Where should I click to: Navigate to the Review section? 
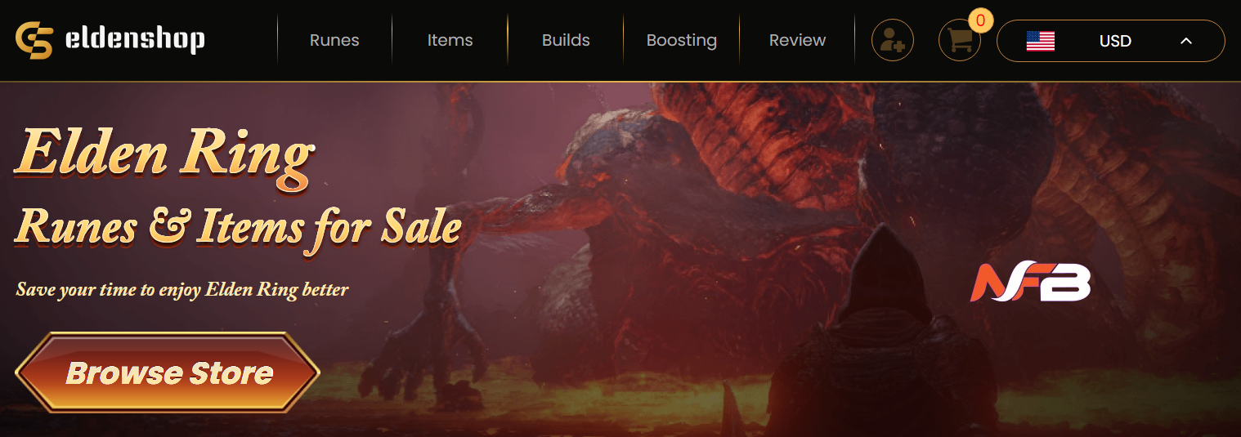pyautogui.click(x=797, y=40)
